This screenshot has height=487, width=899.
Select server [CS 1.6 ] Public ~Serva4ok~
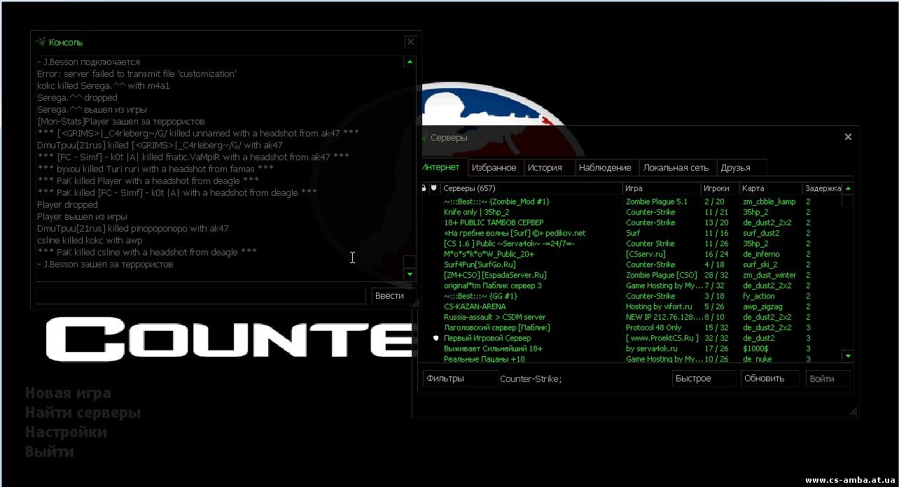pos(629,243)
